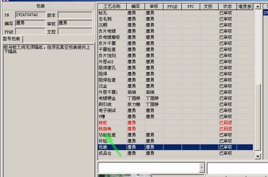This screenshot has width=268, height=177.
Task: Click 高瑞 author in 外层干膜1 row
Action: coord(132,92)
